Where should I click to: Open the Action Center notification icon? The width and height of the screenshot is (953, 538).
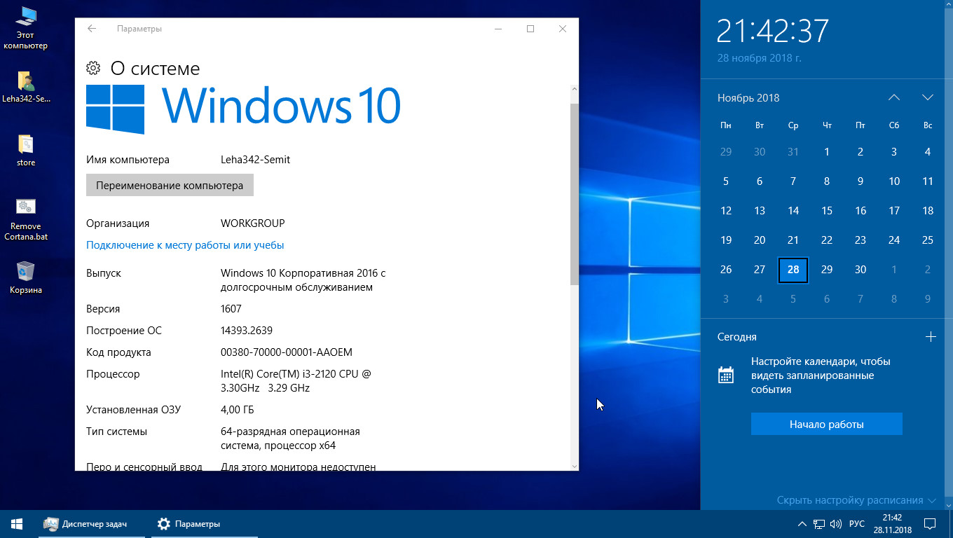click(x=930, y=524)
